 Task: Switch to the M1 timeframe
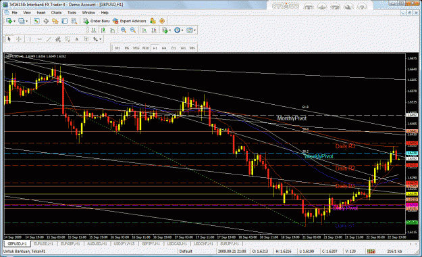[x=117, y=48]
